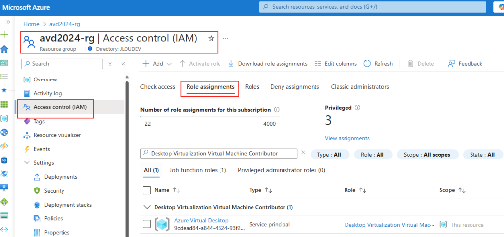Go to Home breadcrumb link
The image size is (504, 237).
(31, 24)
